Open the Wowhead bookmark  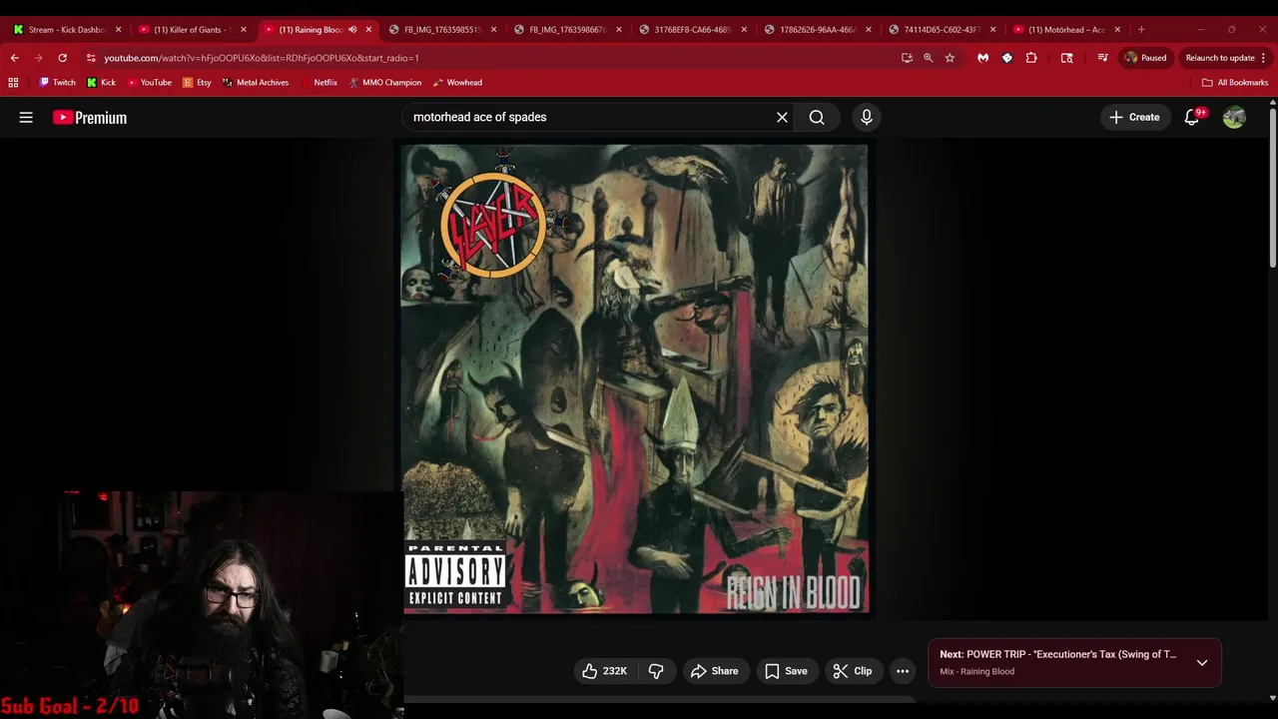457,83
